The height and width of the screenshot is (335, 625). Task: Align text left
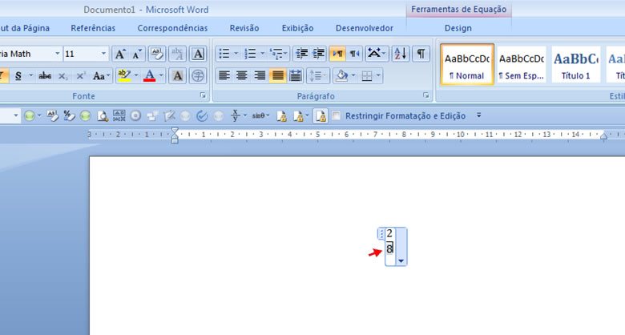(224, 76)
